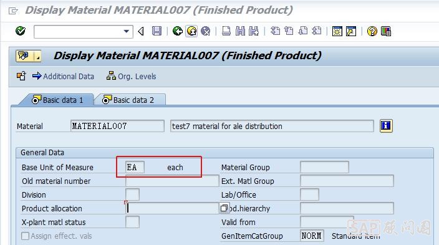The height and width of the screenshot is (245, 439).
Task: Open Product allocation search help button
Action: pyautogui.click(x=224, y=208)
